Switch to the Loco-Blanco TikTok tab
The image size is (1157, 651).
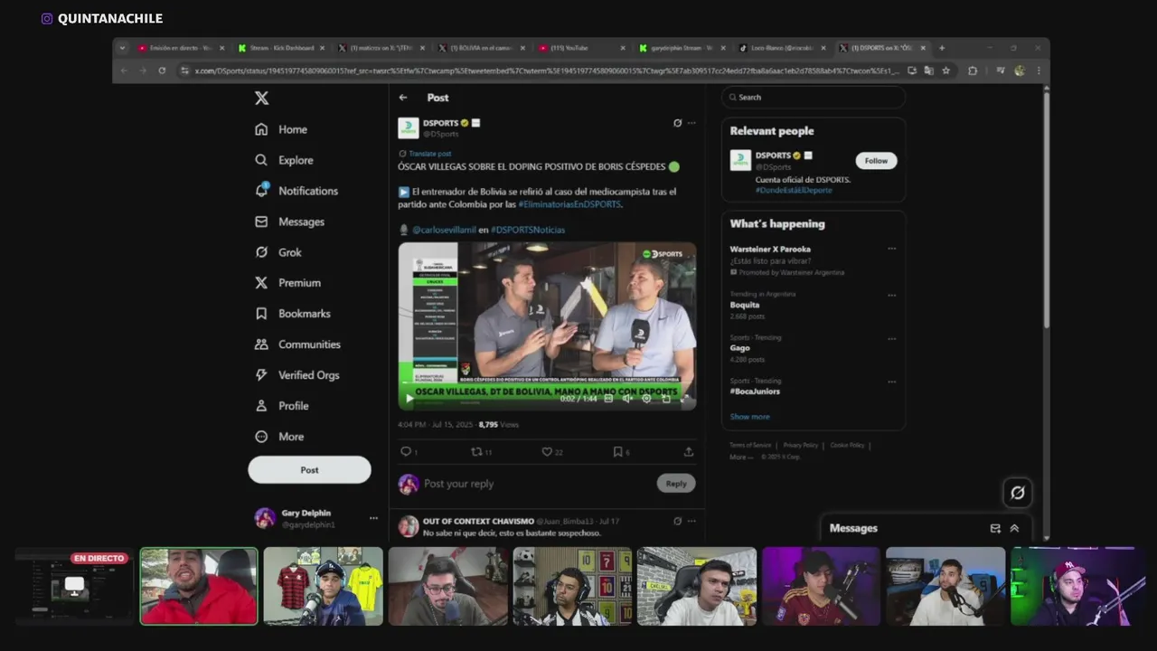pos(781,48)
